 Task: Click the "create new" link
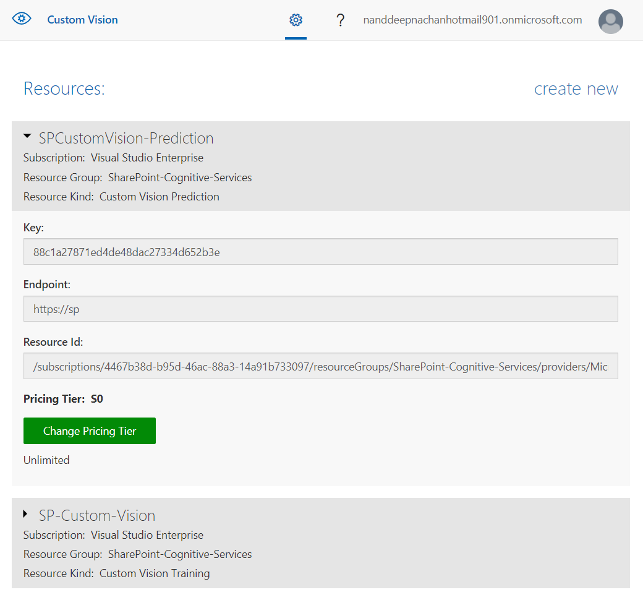(x=576, y=89)
